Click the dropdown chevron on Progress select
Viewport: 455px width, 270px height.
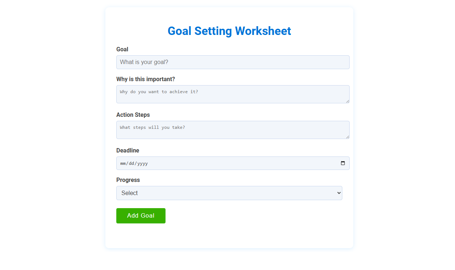339,193
